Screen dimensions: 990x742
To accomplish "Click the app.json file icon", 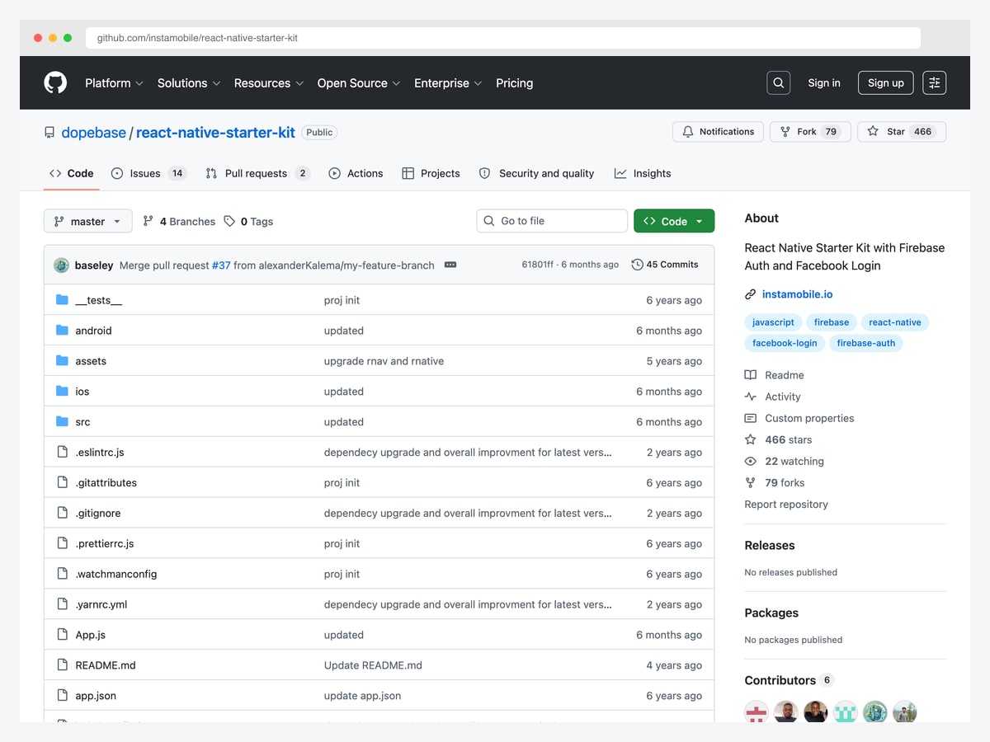I will (x=62, y=696).
